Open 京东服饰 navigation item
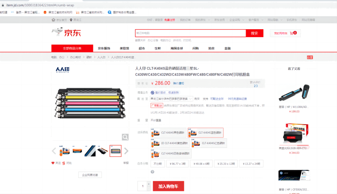The image size is (337, 194). coord(104,48)
